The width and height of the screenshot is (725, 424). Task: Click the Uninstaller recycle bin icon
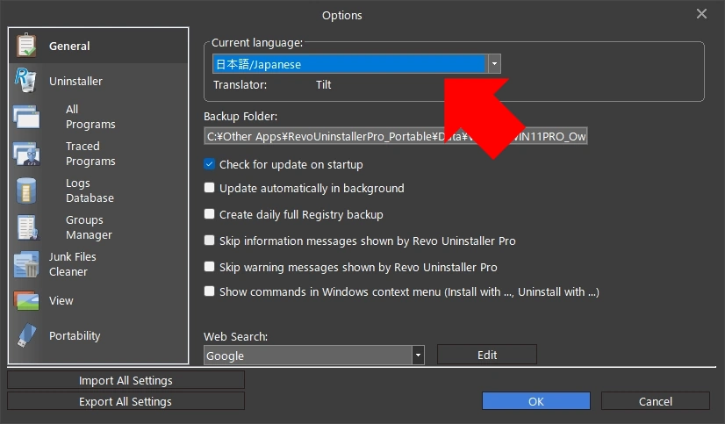point(26,81)
